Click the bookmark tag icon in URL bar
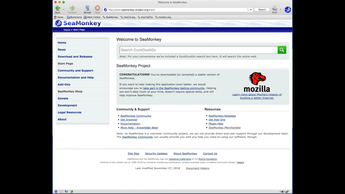 tap(248, 10)
